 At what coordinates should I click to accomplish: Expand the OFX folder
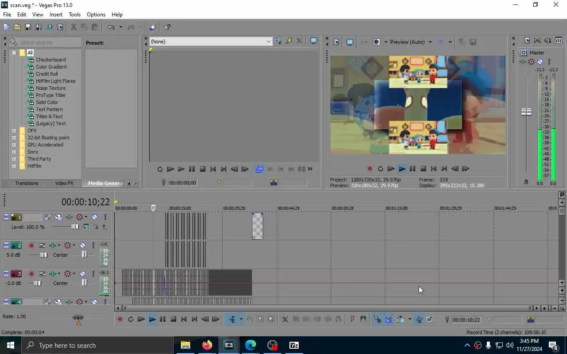(14, 131)
